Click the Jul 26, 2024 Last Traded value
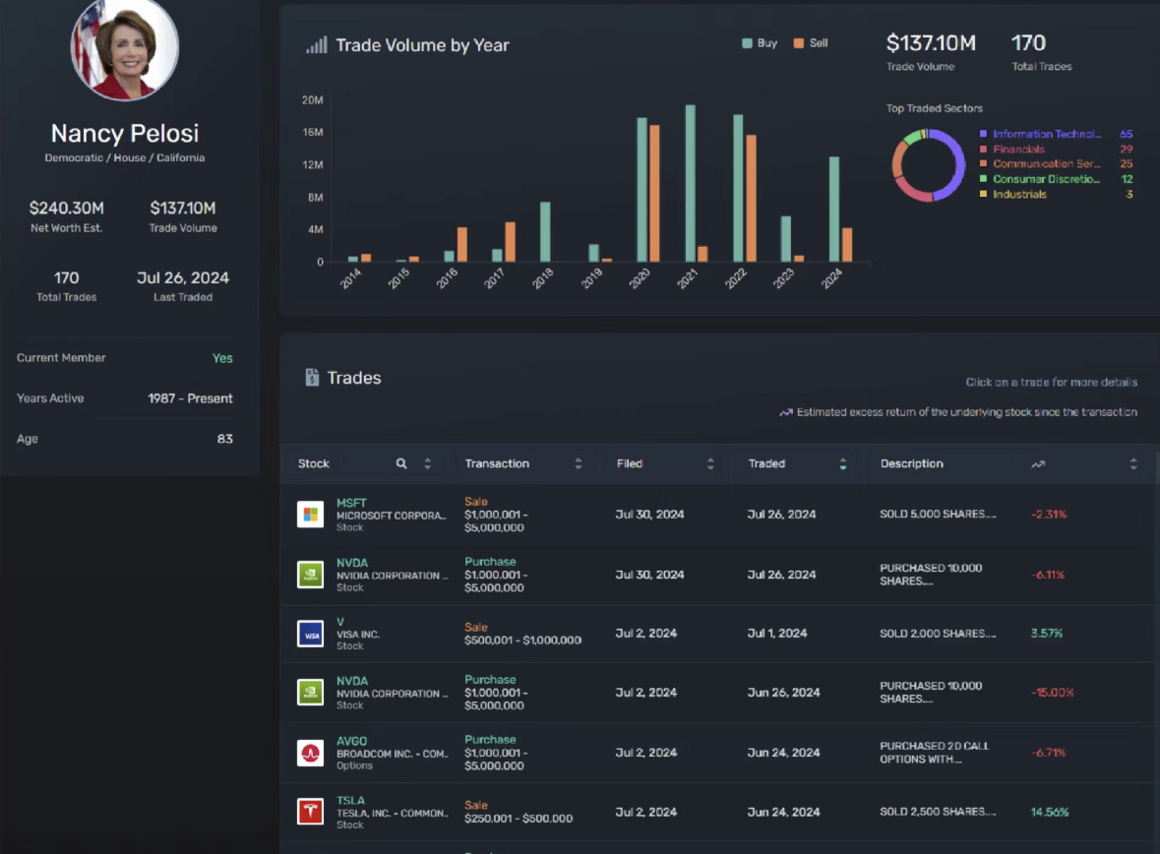Screen dimensions: 1160x854 183,278
